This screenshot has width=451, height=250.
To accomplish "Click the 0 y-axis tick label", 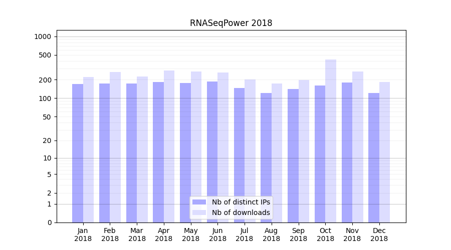I will click(x=49, y=222).
